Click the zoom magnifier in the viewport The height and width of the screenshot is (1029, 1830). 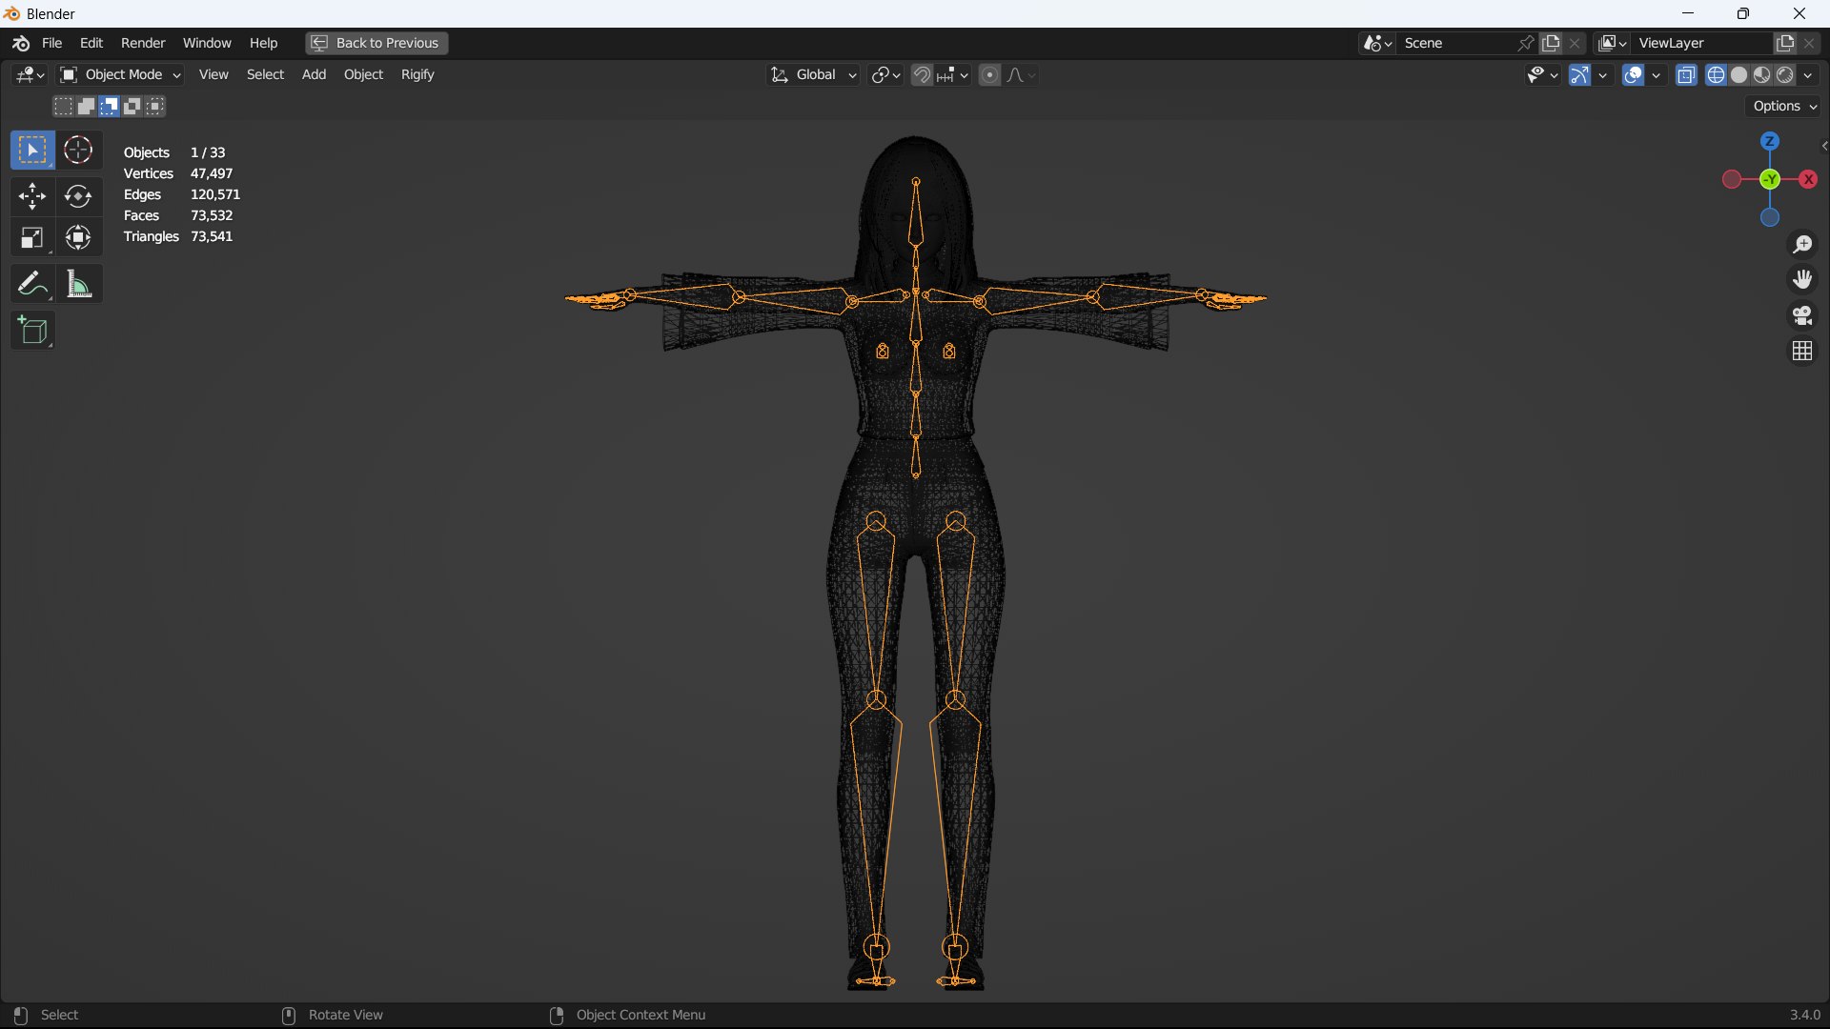pyautogui.click(x=1802, y=245)
